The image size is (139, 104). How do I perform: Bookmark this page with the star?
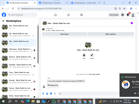[x=124, y=9]
